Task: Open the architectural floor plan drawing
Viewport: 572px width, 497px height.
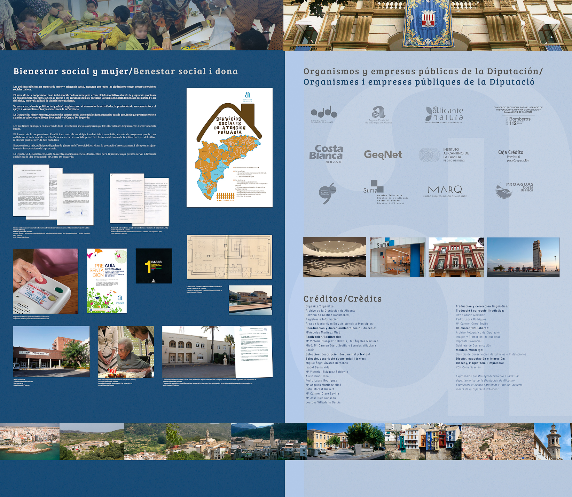Action: [229, 257]
